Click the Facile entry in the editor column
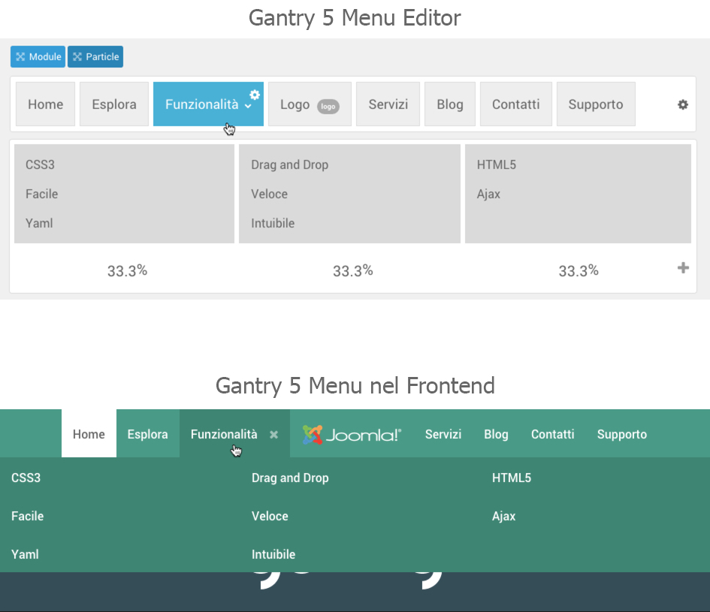The width and height of the screenshot is (710, 612). [41, 194]
